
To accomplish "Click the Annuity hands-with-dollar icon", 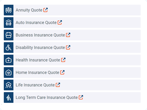I will click(x=9, y=10).
